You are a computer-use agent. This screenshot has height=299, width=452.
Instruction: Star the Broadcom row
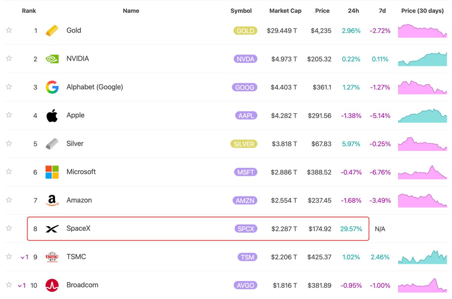[9, 285]
